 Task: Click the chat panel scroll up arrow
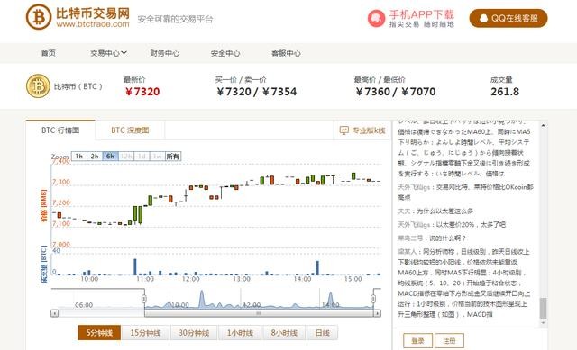[x=543, y=125]
